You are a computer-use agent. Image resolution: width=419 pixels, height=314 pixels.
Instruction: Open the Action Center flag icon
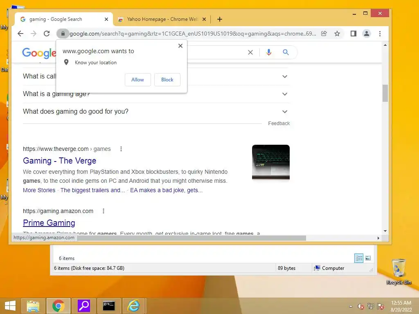[381, 306]
